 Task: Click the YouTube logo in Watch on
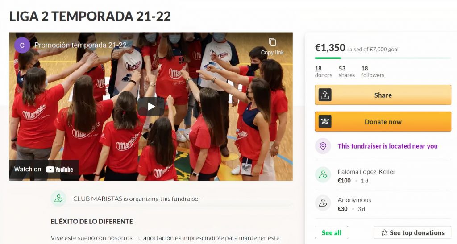[59, 169]
